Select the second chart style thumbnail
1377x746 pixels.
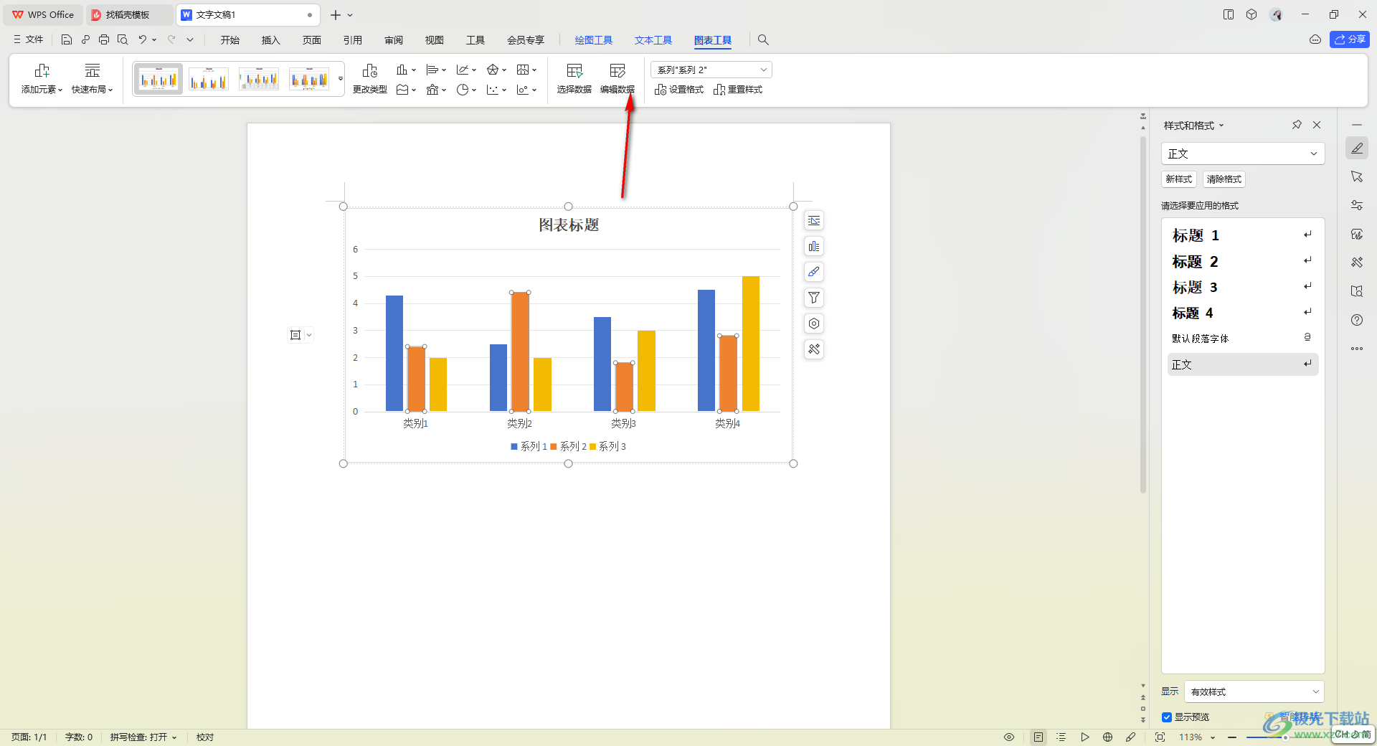click(x=209, y=79)
